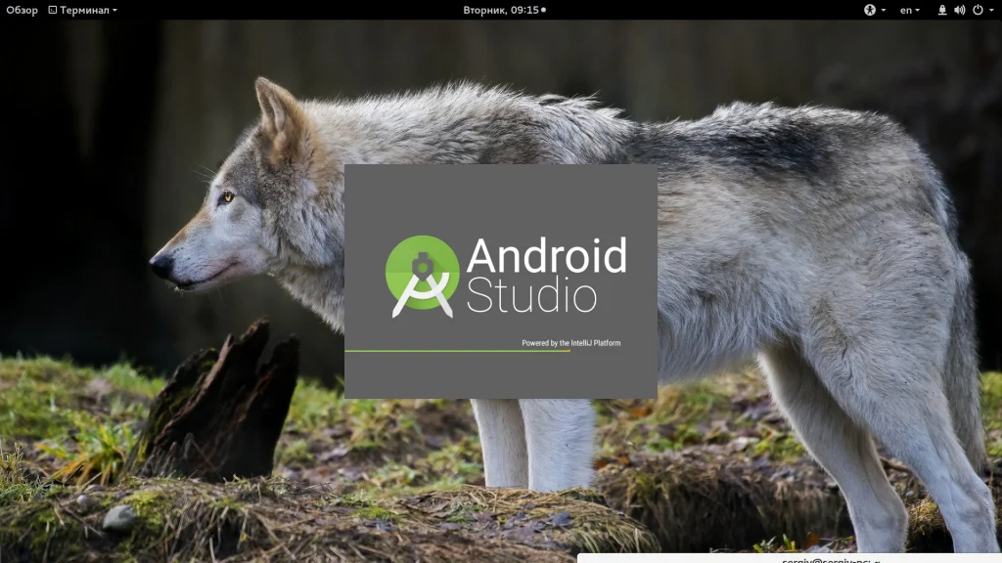The width and height of the screenshot is (1002, 563).
Task: Click the notification bell icon
Action: pos(942,10)
